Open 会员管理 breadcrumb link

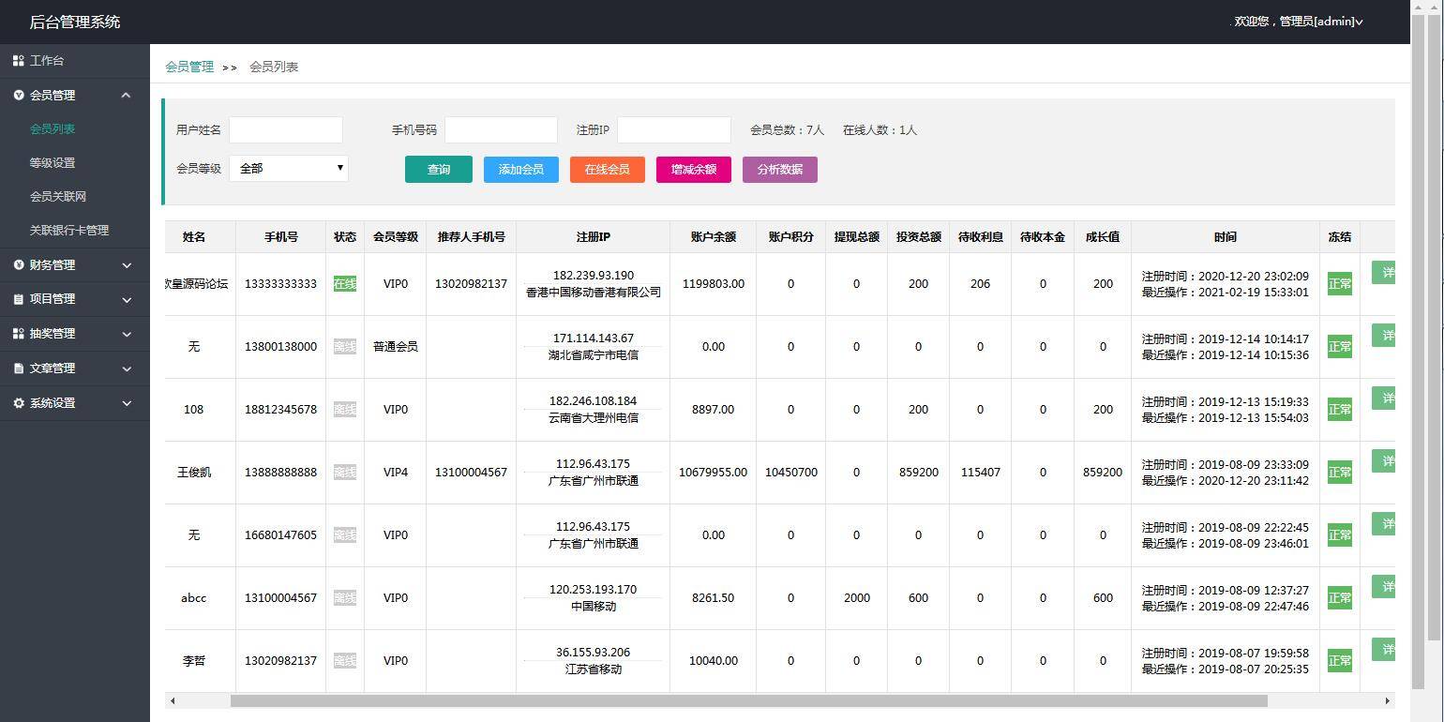[189, 67]
